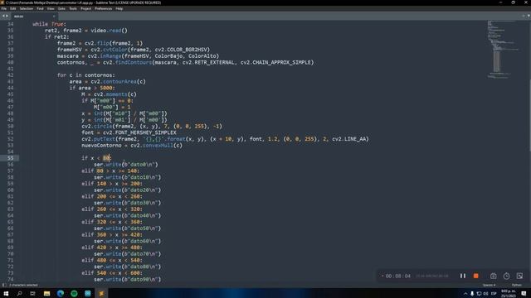Click the nuevoContorno convexHull line
This screenshot has width=531, height=298.
click(x=132, y=146)
